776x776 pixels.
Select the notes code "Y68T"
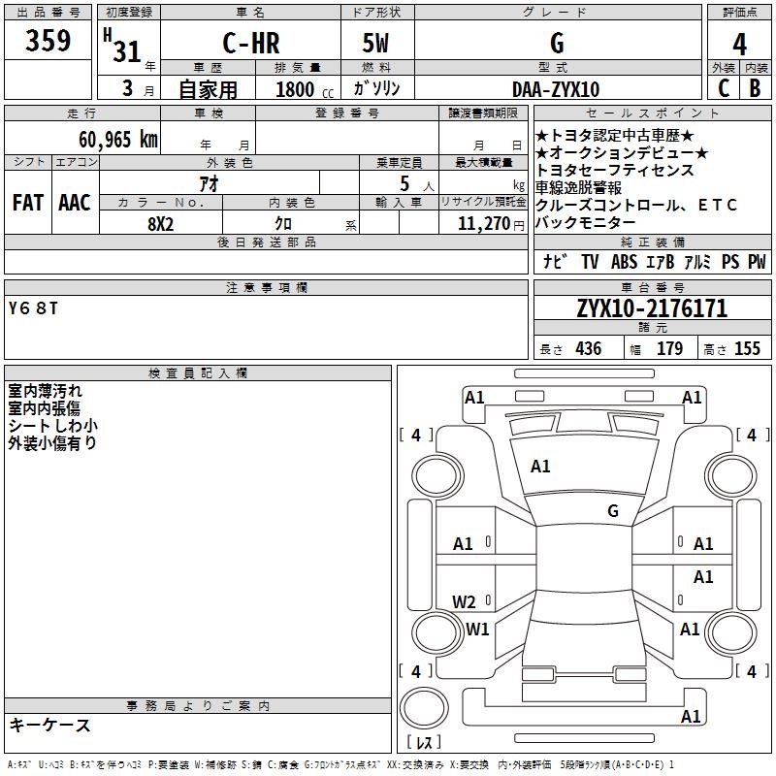coord(33,308)
